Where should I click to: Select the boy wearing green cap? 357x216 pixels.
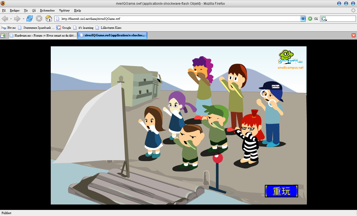click(x=215, y=128)
